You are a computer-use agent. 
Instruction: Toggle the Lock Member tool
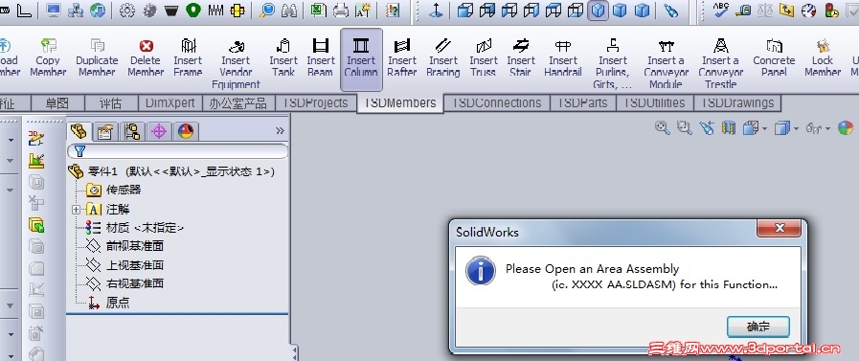pos(823,57)
